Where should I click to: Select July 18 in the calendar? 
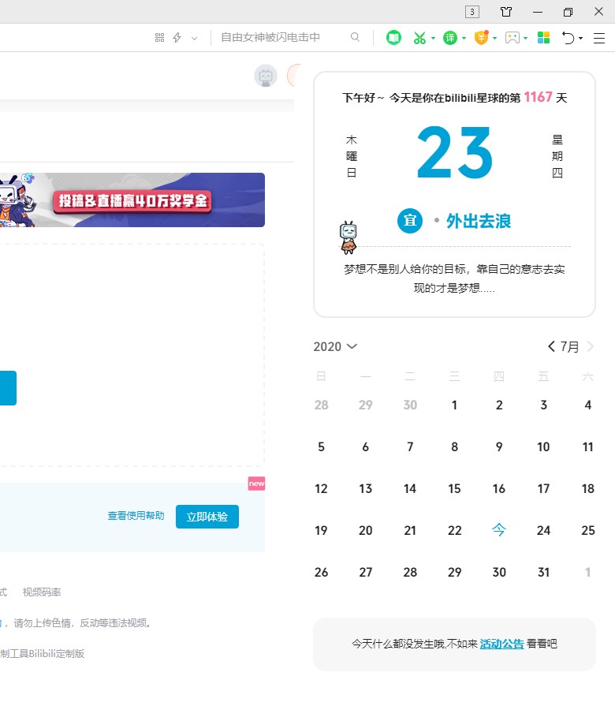[x=587, y=489]
